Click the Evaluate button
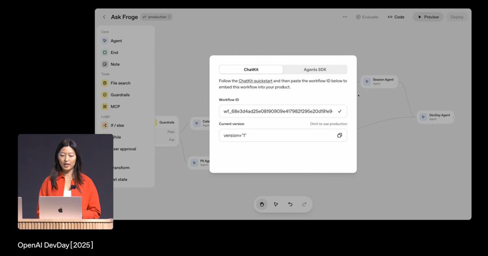The width and height of the screenshot is (488, 256). point(367,17)
